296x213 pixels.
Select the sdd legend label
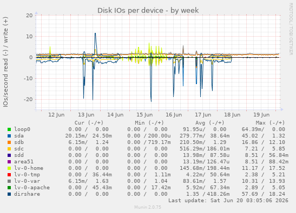[19, 155]
